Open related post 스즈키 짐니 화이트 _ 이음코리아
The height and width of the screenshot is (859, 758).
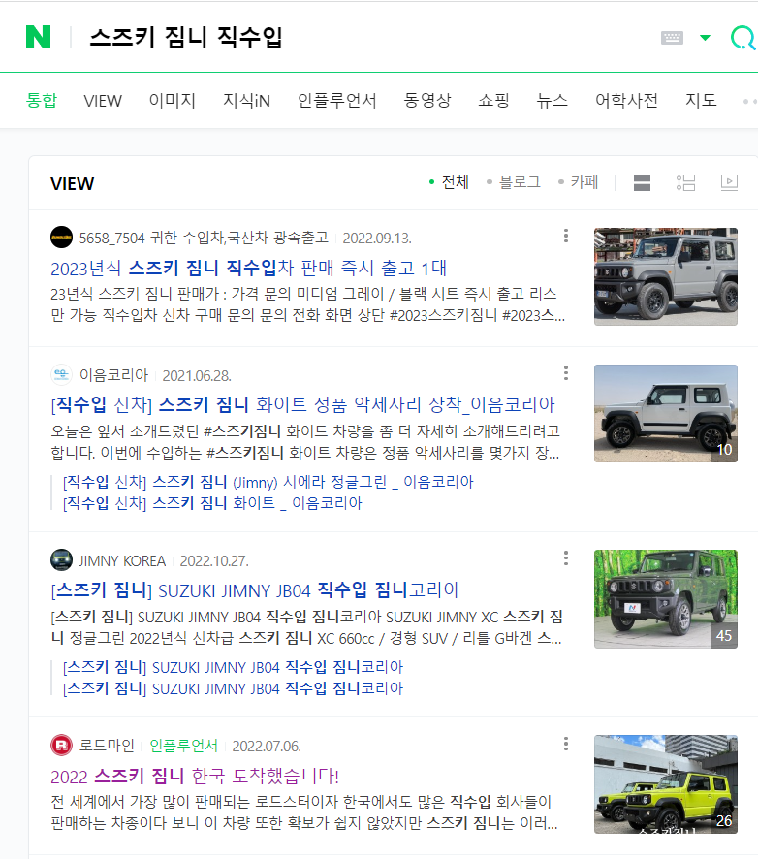(x=212, y=503)
